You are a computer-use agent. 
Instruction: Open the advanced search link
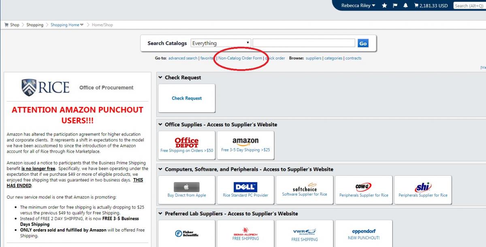coord(183,58)
